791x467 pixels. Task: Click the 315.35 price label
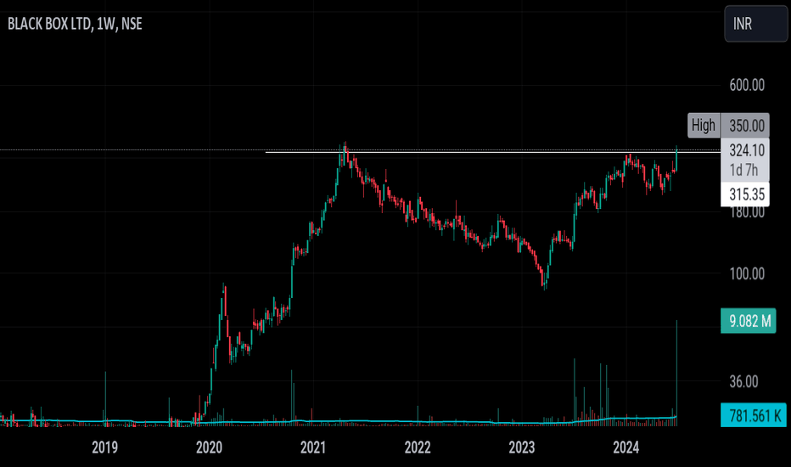[745, 194]
